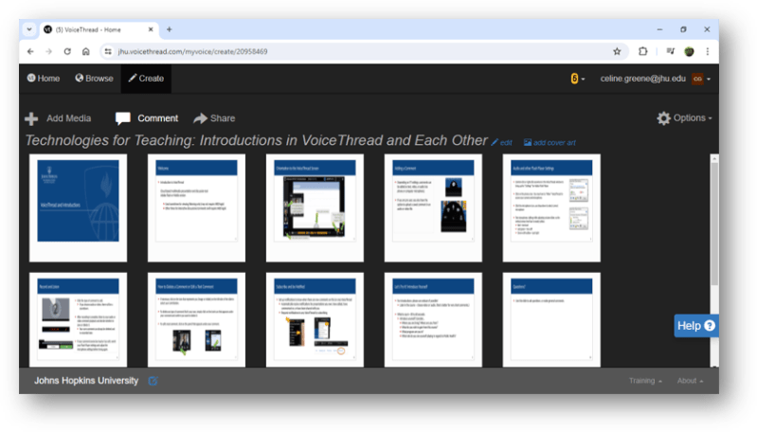Image resolution: width=757 pixels, height=432 pixels.
Task: Click the browser back arrow
Action: pyautogui.click(x=30, y=51)
